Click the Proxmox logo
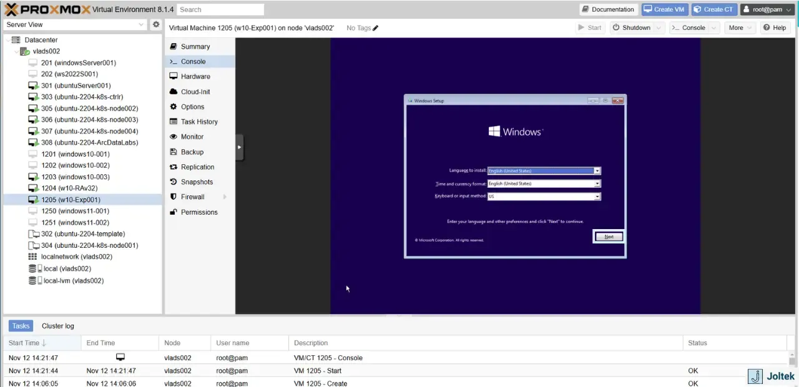This screenshot has width=799, height=387. [47, 9]
